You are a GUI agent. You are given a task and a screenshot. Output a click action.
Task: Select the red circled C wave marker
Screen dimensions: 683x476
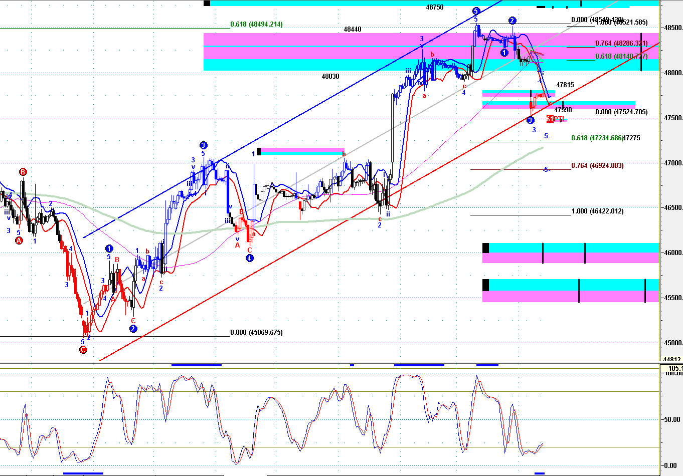click(83, 350)
